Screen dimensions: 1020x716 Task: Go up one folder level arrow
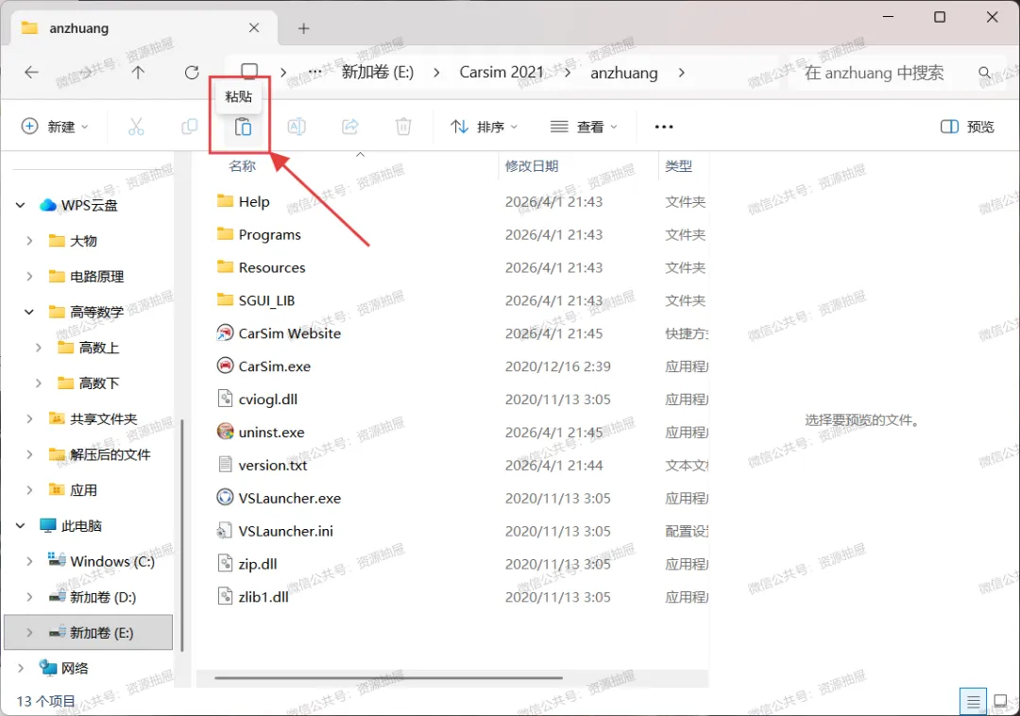tap(138, 72)
